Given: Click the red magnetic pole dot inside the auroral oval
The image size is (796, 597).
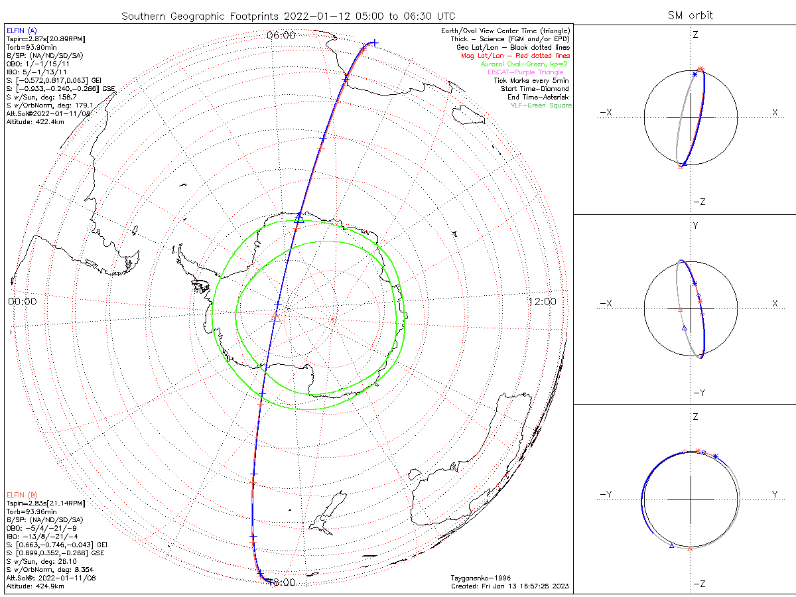Looking at the screenshot, I should [332, 320].
